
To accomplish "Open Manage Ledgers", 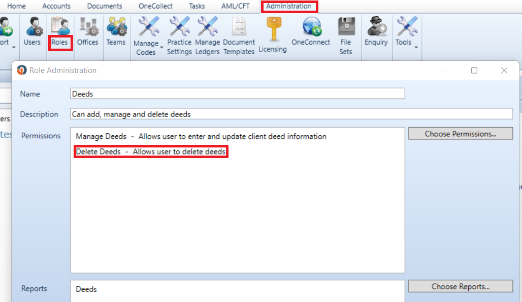I will pyautogui.click(x=207, y=36).
